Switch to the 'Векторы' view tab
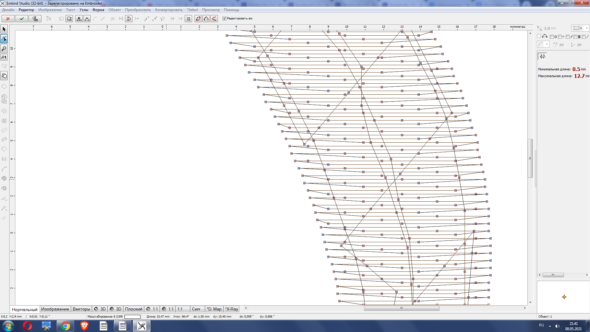This screenshot has height=332, width=590. click(81, 309)
